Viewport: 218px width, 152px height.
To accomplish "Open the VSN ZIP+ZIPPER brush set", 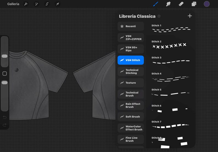I will coord(131,38).
